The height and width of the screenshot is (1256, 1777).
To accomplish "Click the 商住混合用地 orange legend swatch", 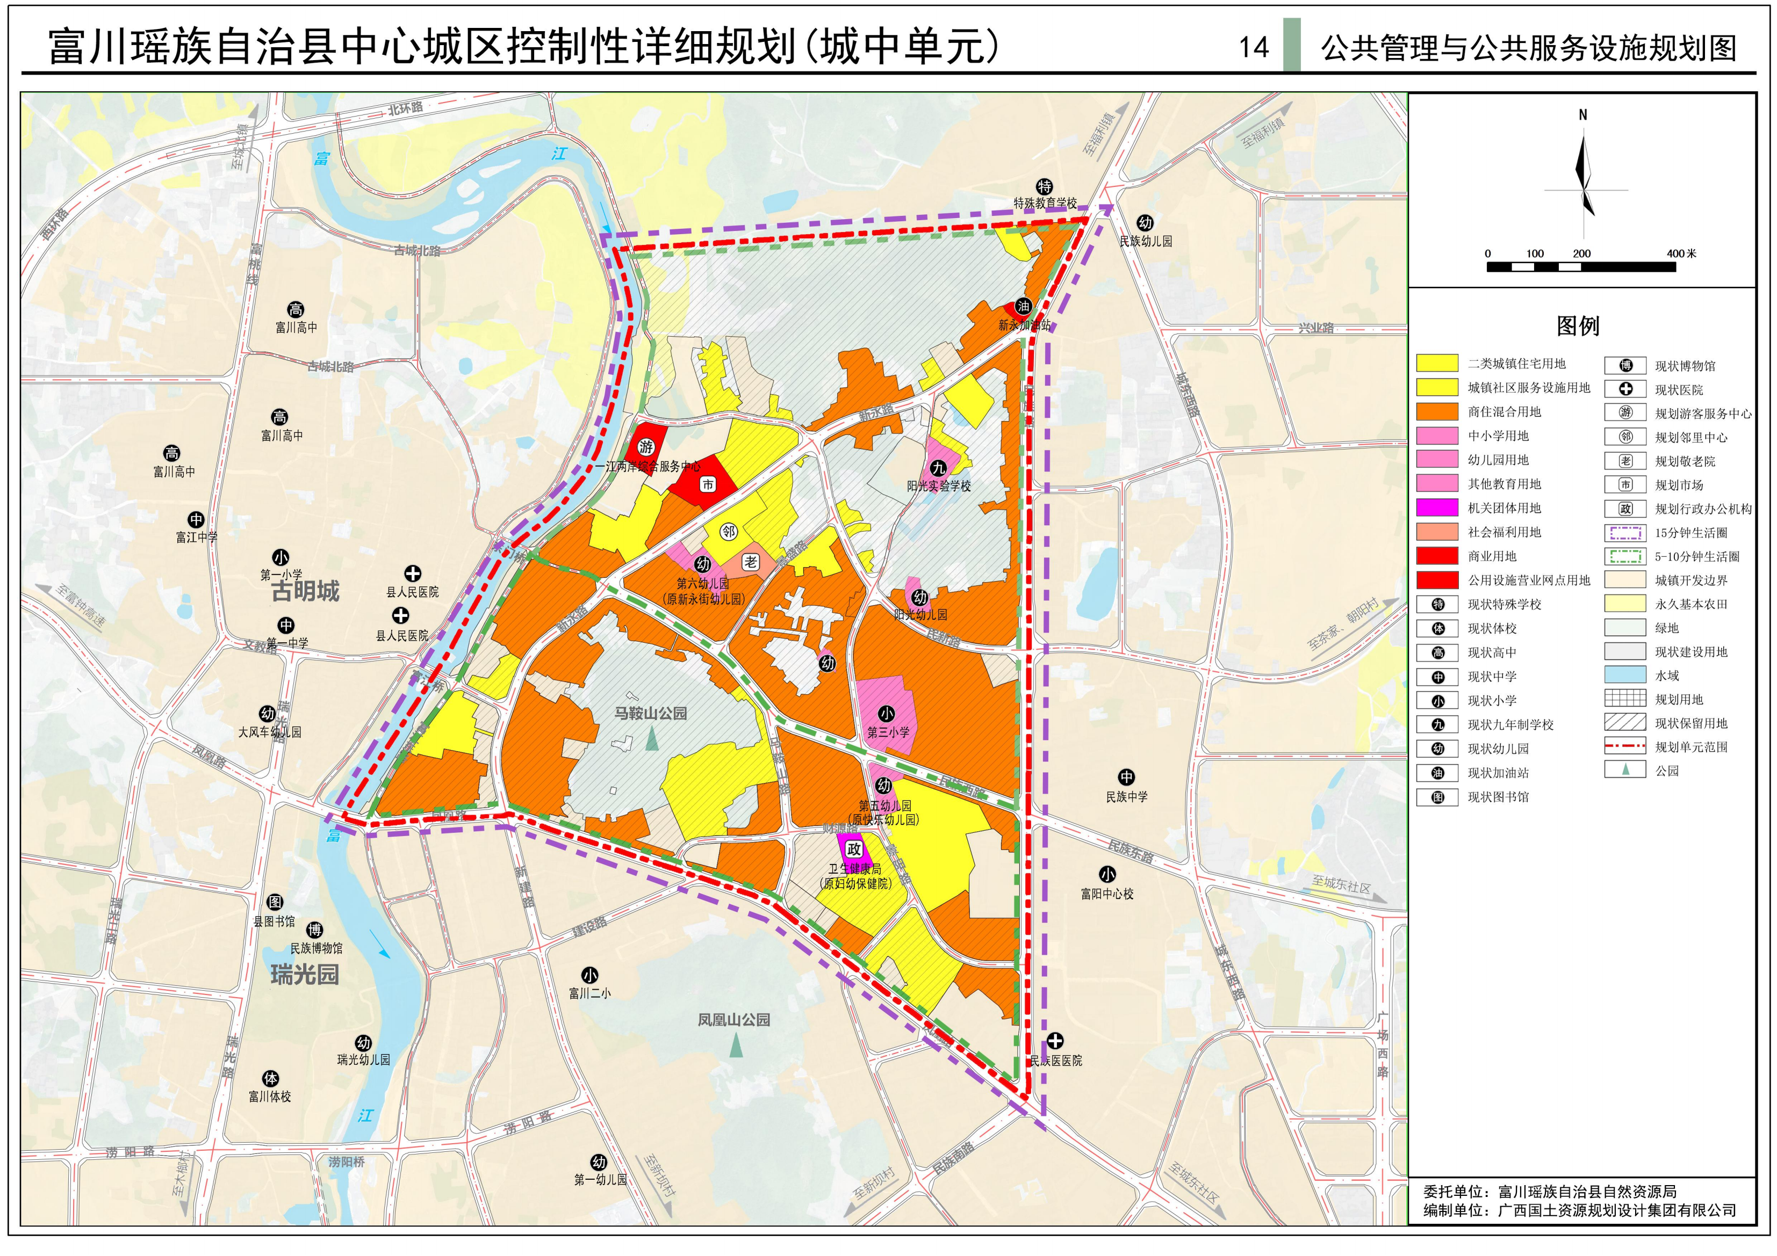I will pyautogui.click(x=1437, y=411).
